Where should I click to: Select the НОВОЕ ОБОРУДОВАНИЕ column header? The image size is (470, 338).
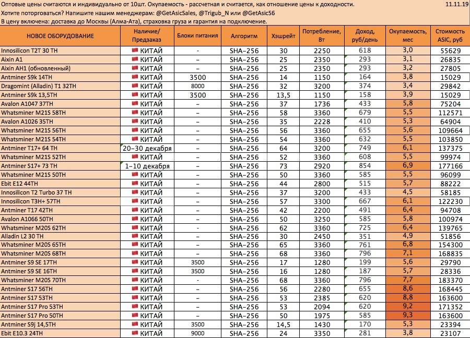tap(60, 36)
